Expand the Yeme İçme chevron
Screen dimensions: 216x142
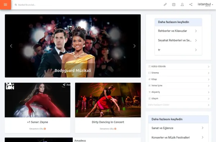[x=208, y=86]
